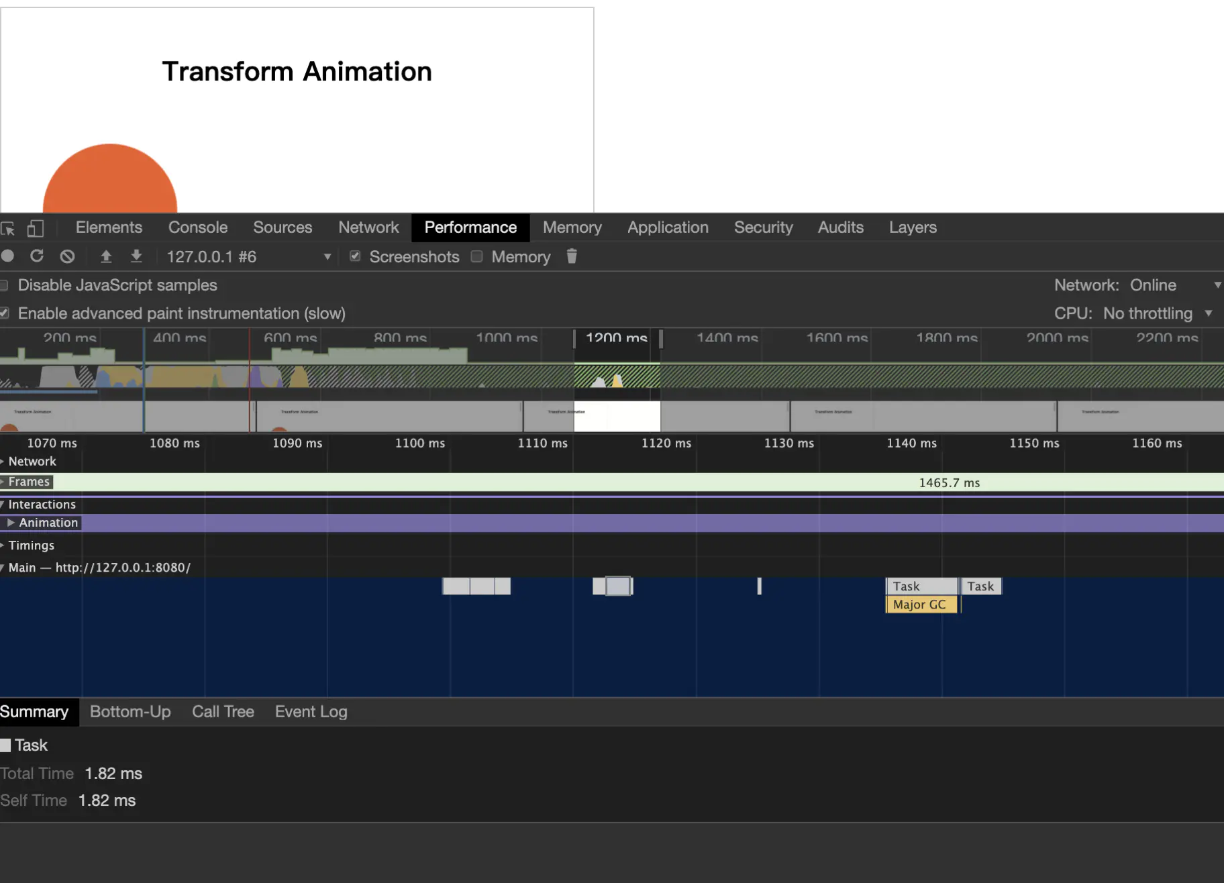Click the record profile button

8,256
